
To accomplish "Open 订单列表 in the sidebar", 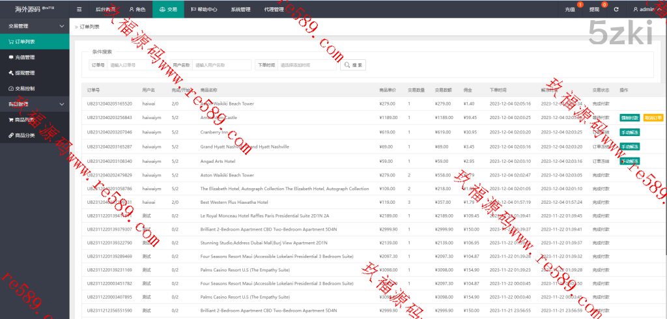I will 25,42.
